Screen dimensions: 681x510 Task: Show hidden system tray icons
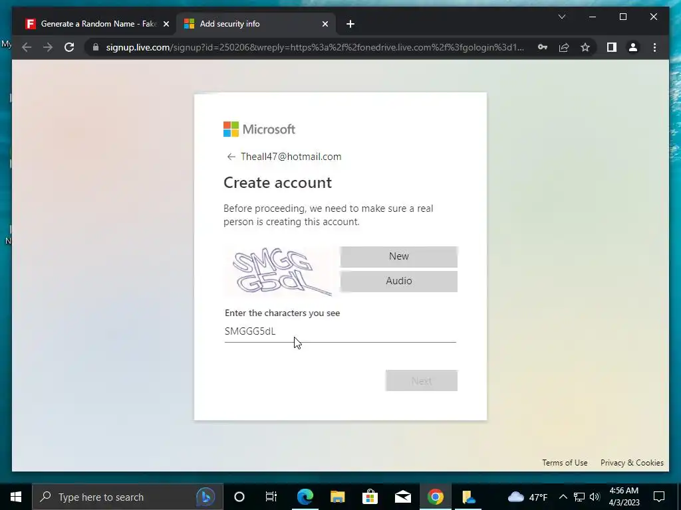563,497
